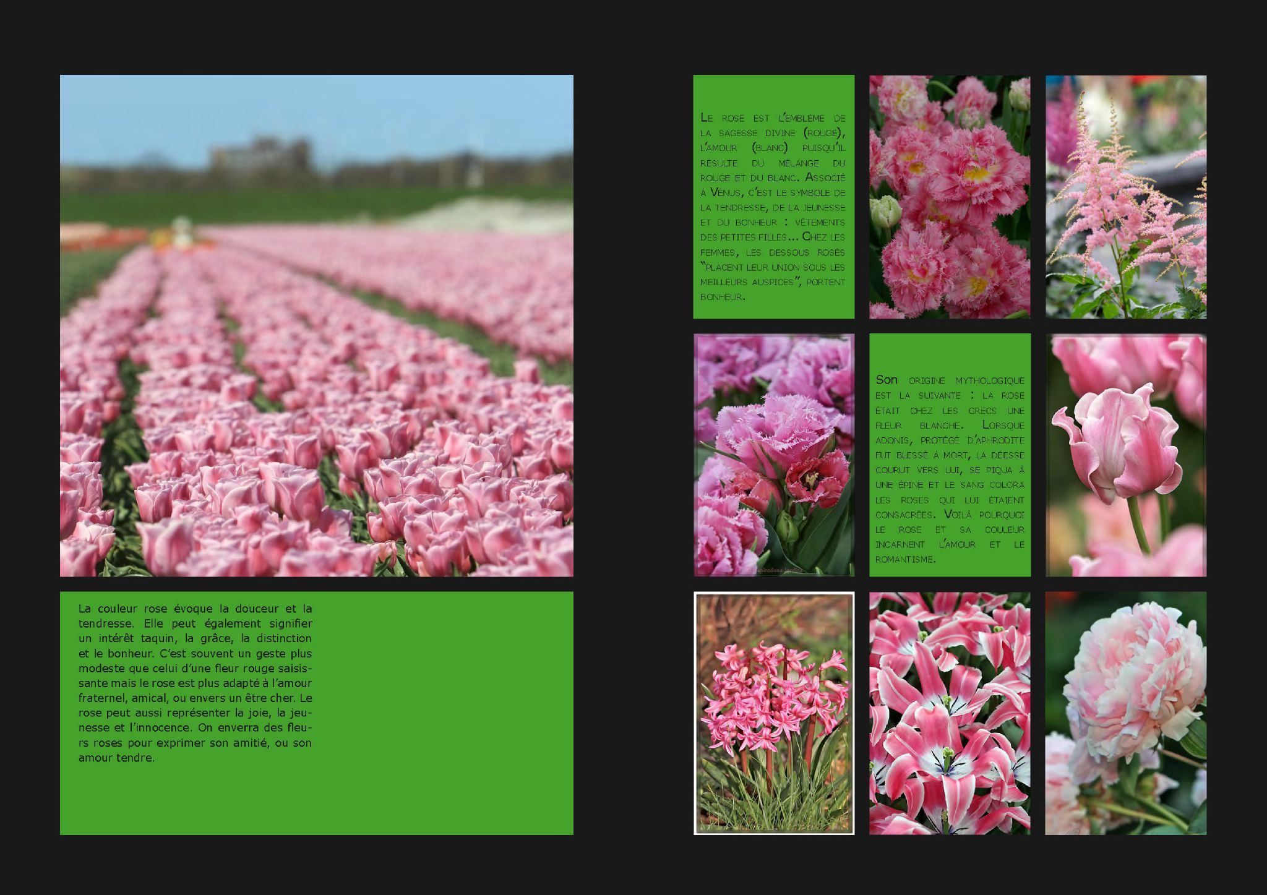The height and width of the screenshot is (895, 1267).
Task: Open the pink astilbe plumes photo
Action: point(1126,197)
